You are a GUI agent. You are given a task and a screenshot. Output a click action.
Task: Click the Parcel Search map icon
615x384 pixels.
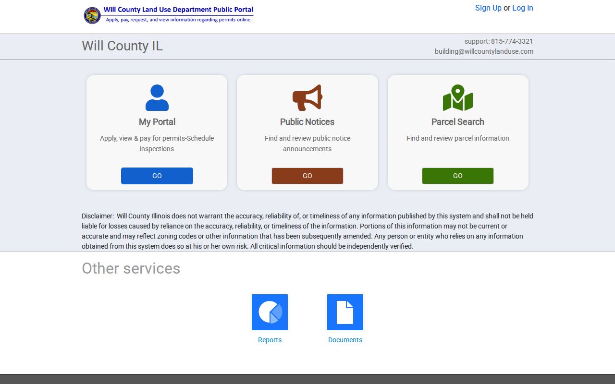[458, 97]
